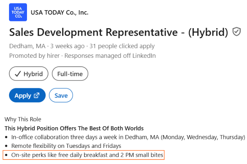Select the Full-time pill
Image resolution: width=247 pixels, height=164 pixels.
[70, 74]
